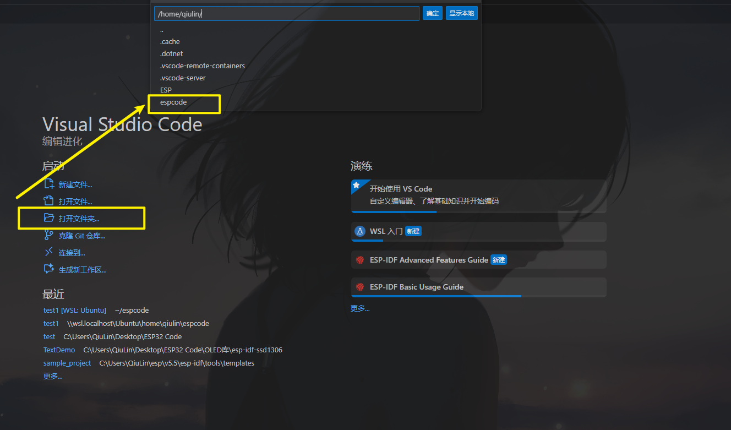
Task: Select the espcode folder entry
Action: click(x=316, y=102)
